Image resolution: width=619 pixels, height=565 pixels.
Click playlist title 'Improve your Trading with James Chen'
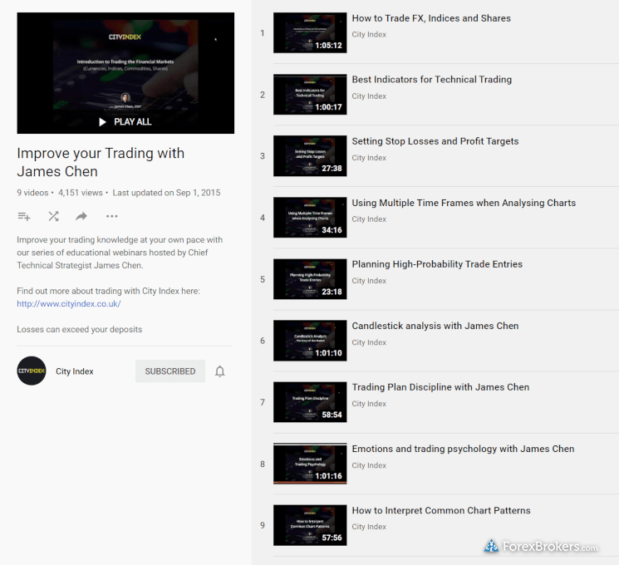(101, 162)
